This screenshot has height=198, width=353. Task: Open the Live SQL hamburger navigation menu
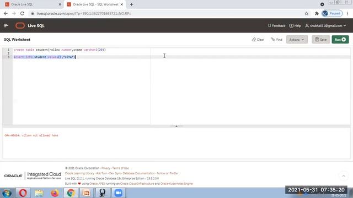pyautogui.click(x=6, y=26)
